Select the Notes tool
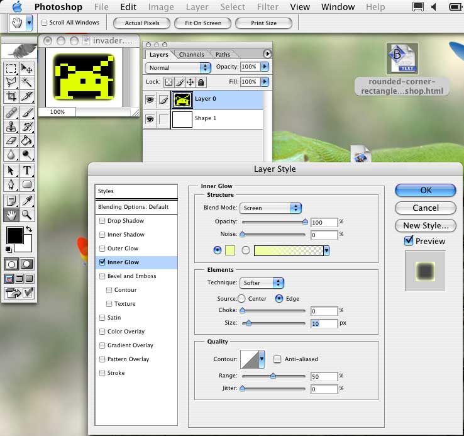The image size is (464, 436). [11, 201]
